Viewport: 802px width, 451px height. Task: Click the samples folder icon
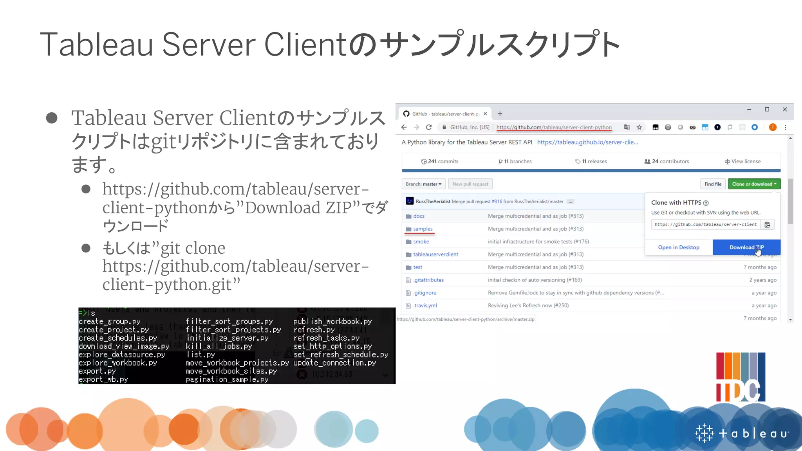[408, 229]
